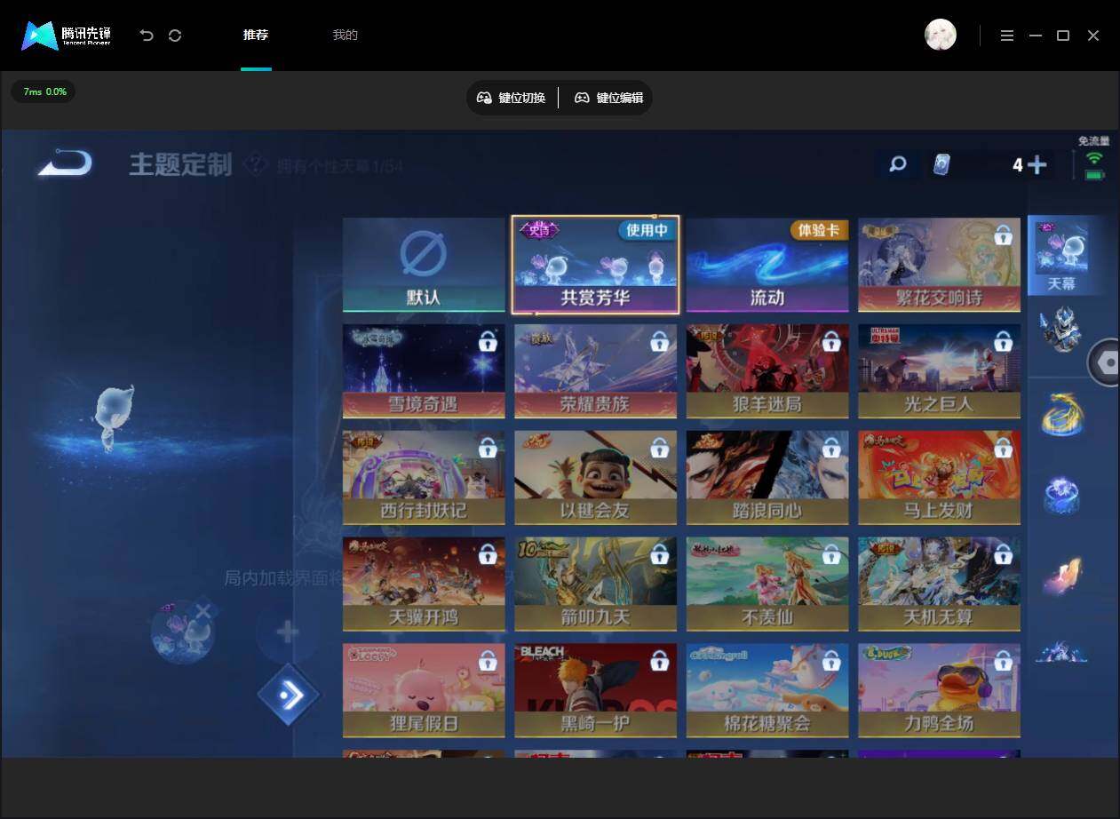Click the lock icon on 黑崎一护

point(659,661)
